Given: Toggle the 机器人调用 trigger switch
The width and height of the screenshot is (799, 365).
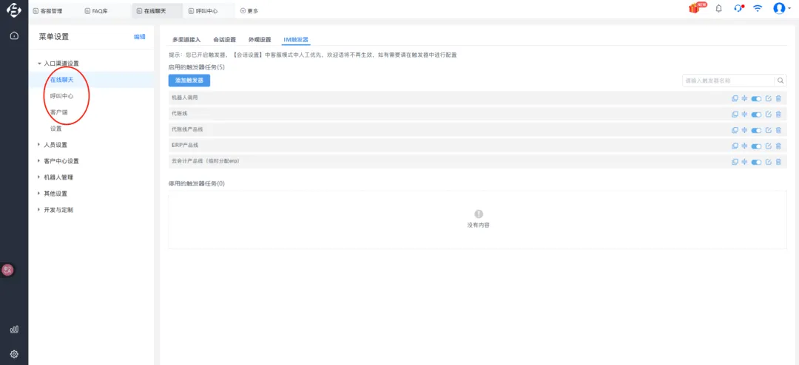Looking at the screenshot, I should tap(756, 98).
